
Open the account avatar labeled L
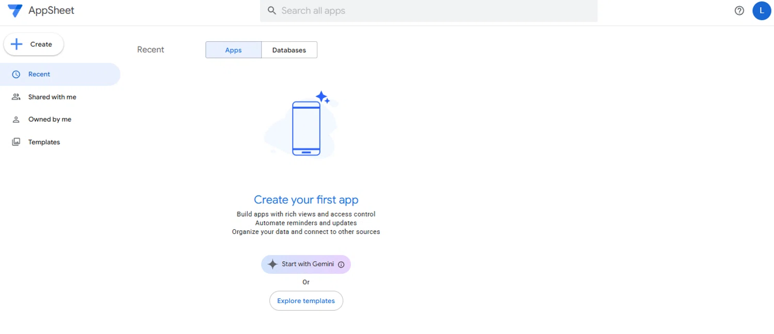[762, 10]
